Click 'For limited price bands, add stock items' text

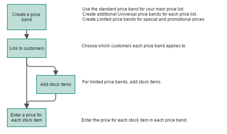tap(122, 82)
